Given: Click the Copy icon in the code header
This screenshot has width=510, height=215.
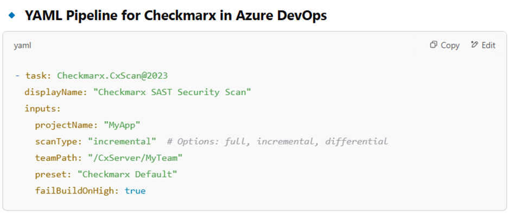Looking at the screenshot, I should click(433, 45).
